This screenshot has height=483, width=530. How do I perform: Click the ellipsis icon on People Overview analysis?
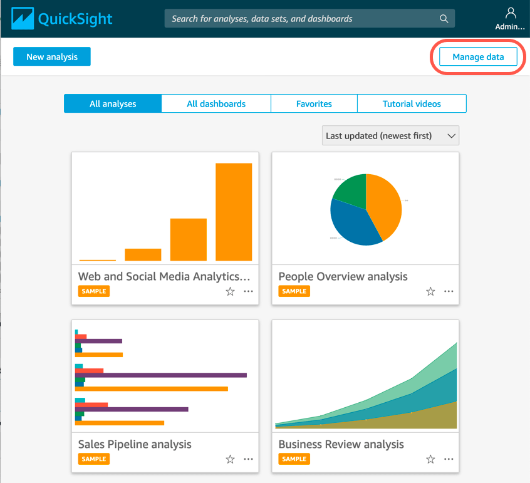tap(449, 291)
